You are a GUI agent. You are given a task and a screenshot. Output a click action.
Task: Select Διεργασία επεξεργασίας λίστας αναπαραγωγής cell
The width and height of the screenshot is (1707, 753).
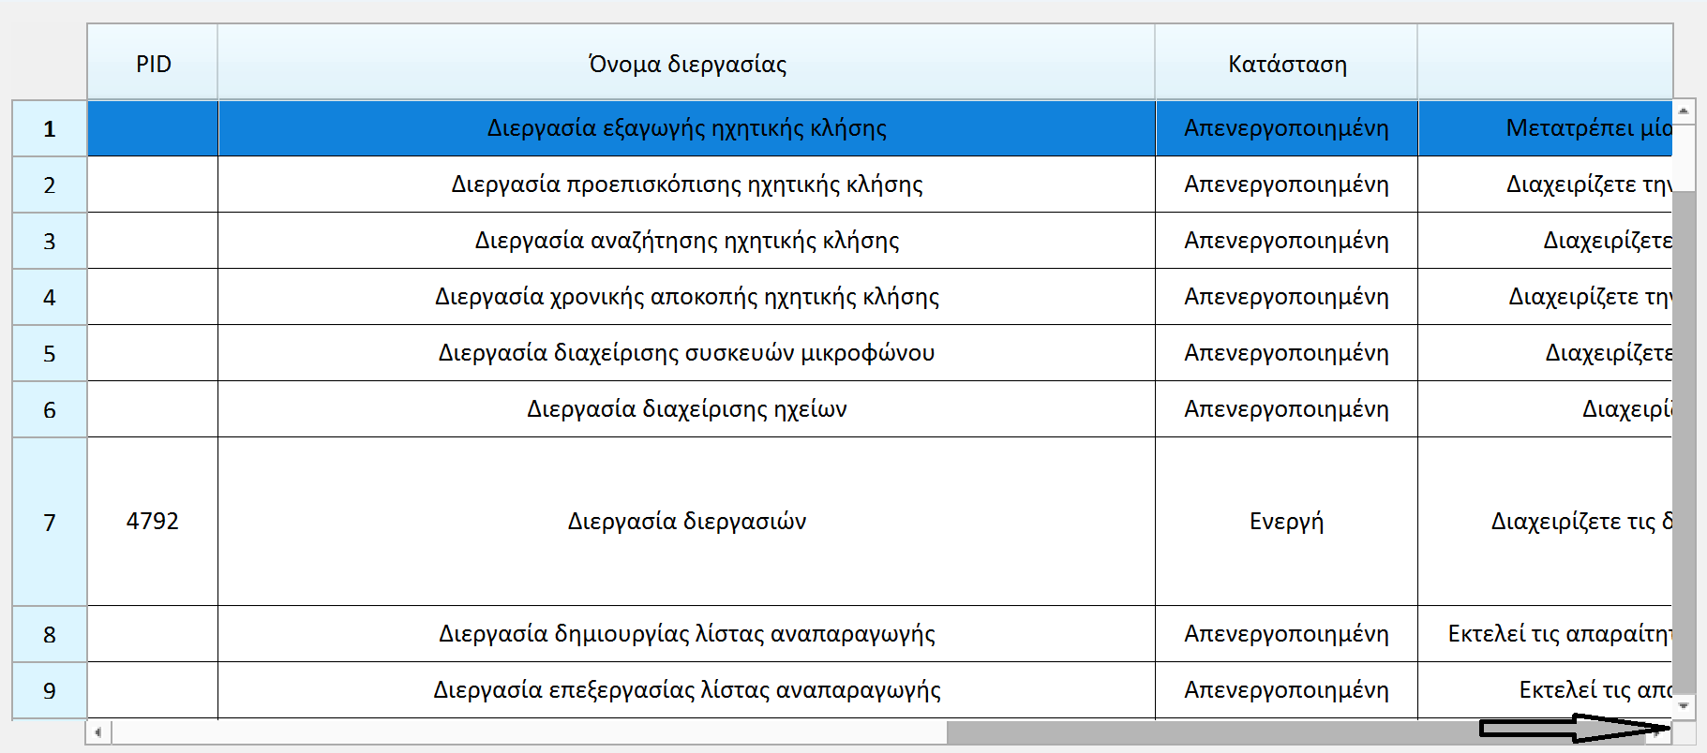(686, 690)
